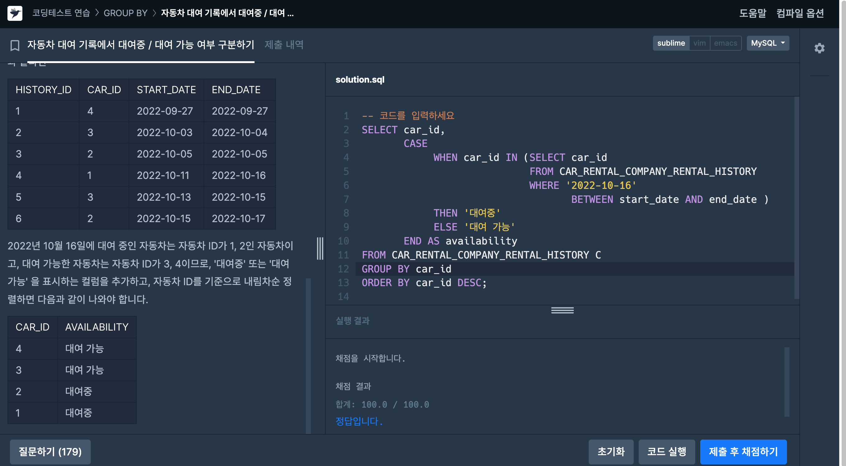Screen dimensions: 846x466
Task: Switch editor mode to emacs
Action: point(725,43)
